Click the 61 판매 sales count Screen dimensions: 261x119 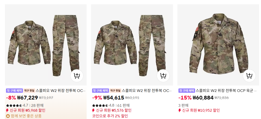point(123,105)
